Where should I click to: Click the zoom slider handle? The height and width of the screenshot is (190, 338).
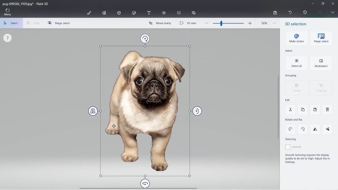click(x=221, y=23)
